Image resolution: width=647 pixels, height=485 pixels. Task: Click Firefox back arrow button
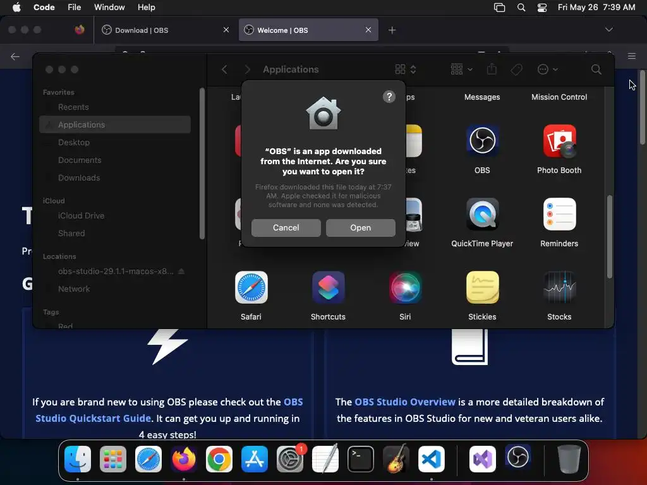15,56
